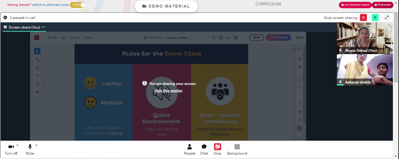Click Sign in in PDF viewer
Image resolution: width=399 pixels, height=159 pixels.
pos(300,37)
